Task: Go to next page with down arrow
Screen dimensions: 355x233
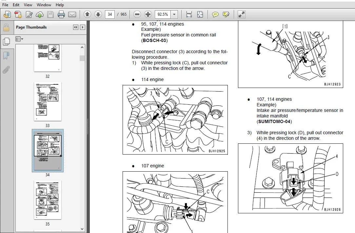Action: click(98, 14)
